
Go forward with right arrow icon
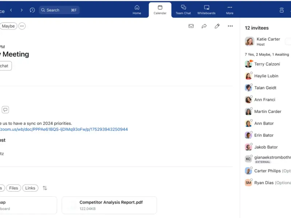pos(21,10)
